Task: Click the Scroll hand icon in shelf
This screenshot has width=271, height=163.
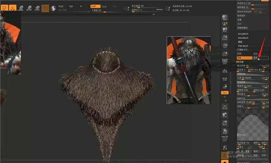Action: (x=225, y=30)
